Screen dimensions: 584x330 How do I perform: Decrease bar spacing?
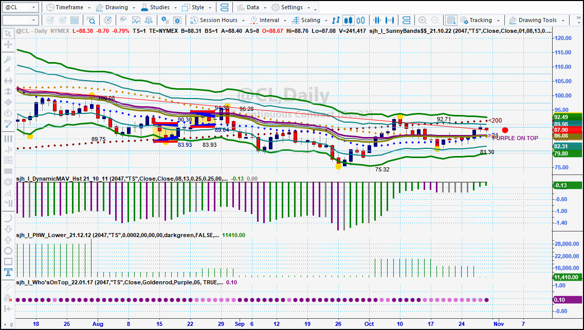pyautogui.click(x=378, y=20)
